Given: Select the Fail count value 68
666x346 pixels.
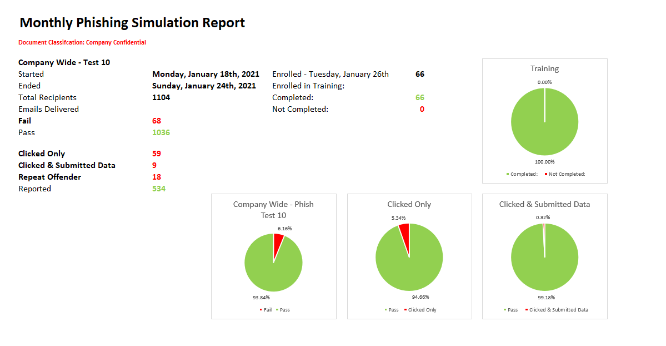Looking at the screenshot, I should click(x=157, y=121).
